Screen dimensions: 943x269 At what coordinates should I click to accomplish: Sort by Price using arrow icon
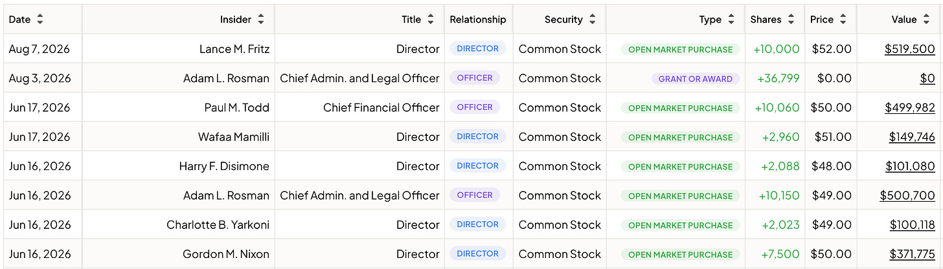843,19
